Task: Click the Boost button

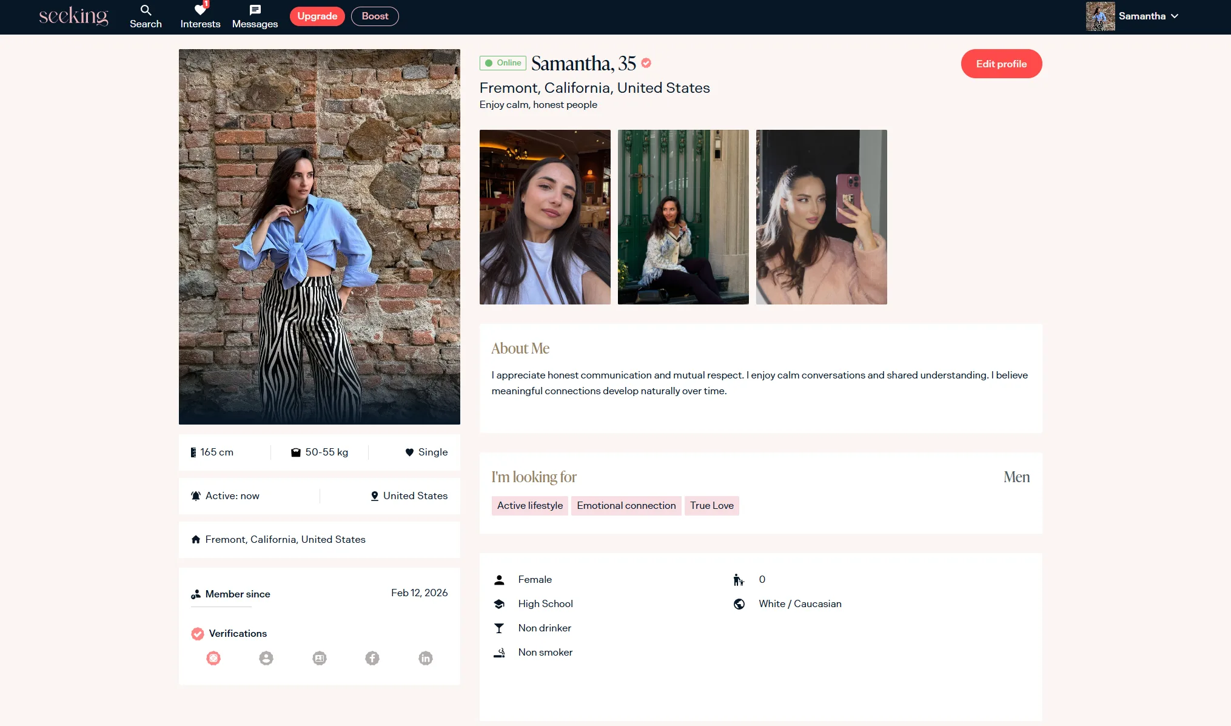Action: [375, 16]
